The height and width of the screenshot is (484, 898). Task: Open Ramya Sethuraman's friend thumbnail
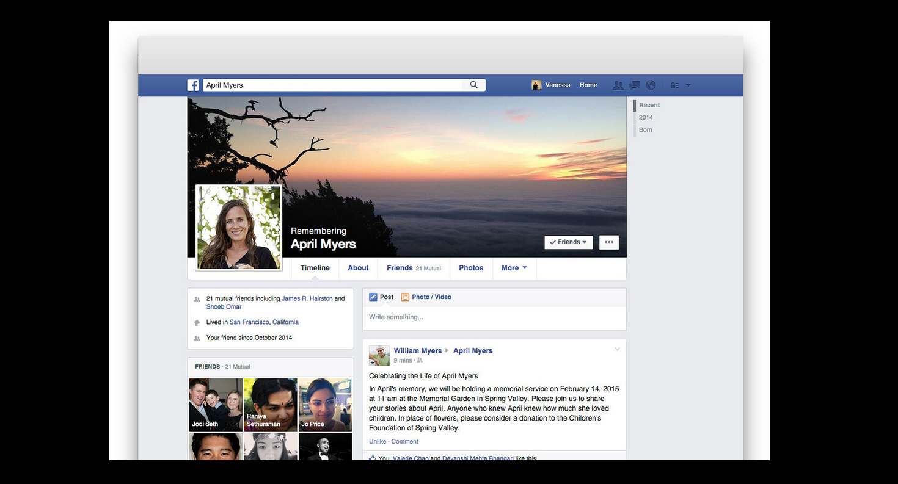pos(270,405)
